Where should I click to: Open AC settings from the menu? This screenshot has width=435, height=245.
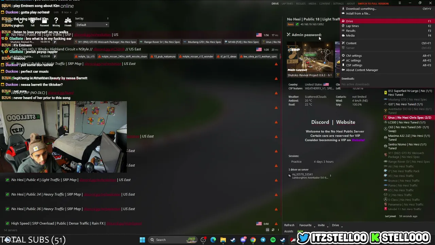pos(387,61)
